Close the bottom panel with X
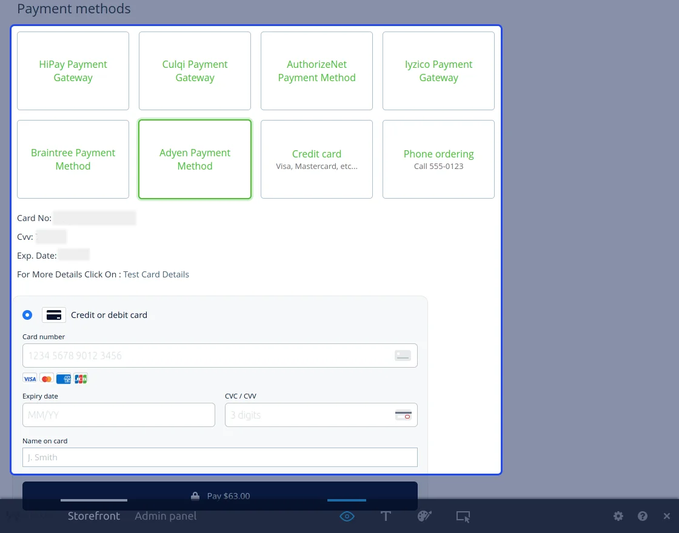Viewport: 679px width, 533px height. coord(667,516)
